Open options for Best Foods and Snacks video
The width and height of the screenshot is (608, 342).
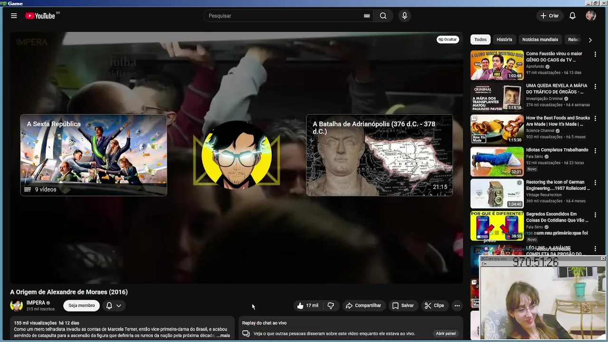(595, 119)
